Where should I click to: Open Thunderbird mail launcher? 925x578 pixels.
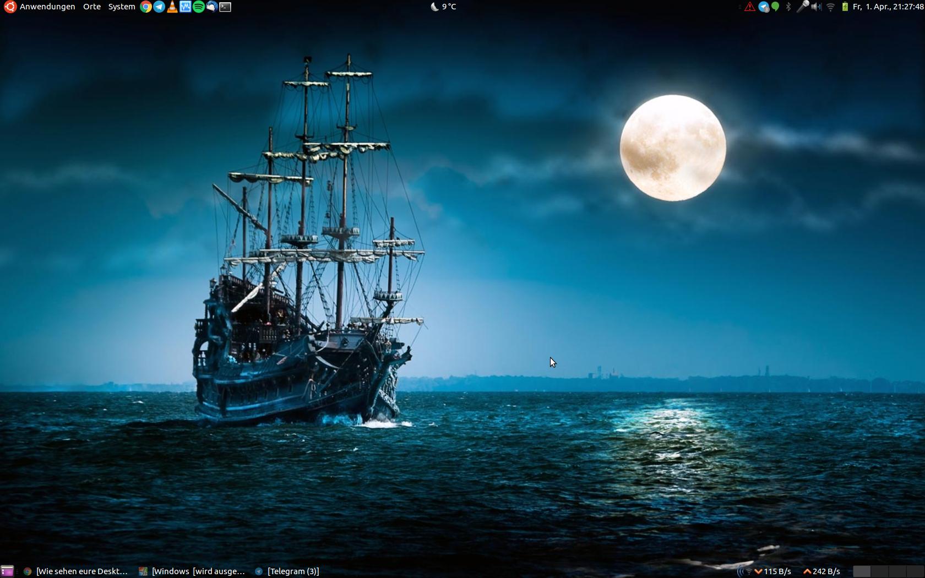pos(212,7)
